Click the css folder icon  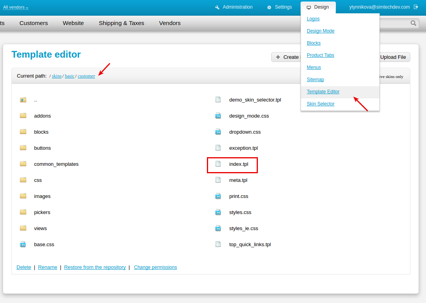point(23,180)
